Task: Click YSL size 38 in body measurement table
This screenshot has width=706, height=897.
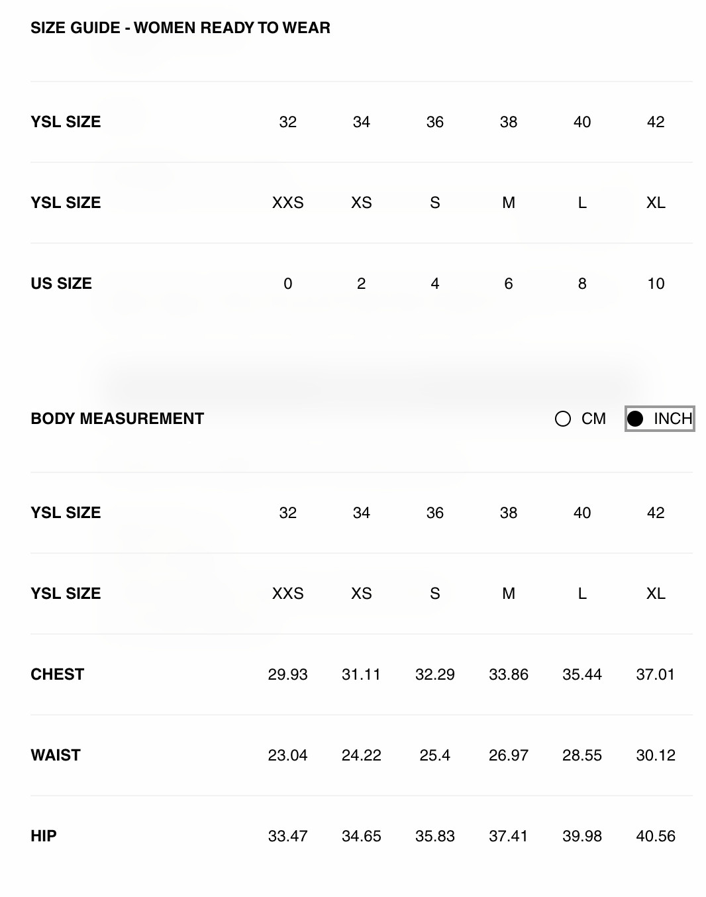Action: point(509,513)
